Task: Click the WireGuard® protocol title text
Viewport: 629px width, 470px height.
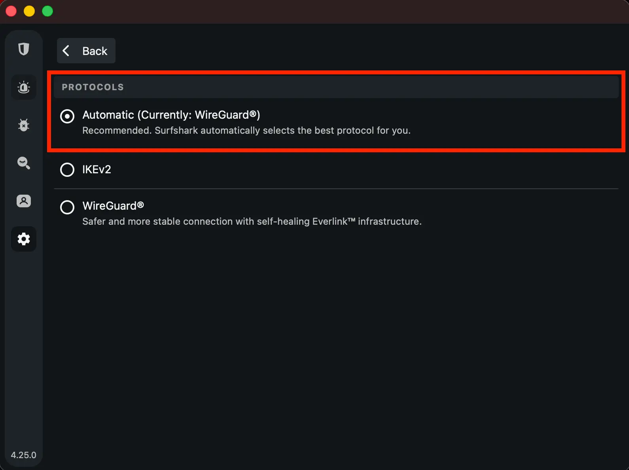Action: coord(113,206)
